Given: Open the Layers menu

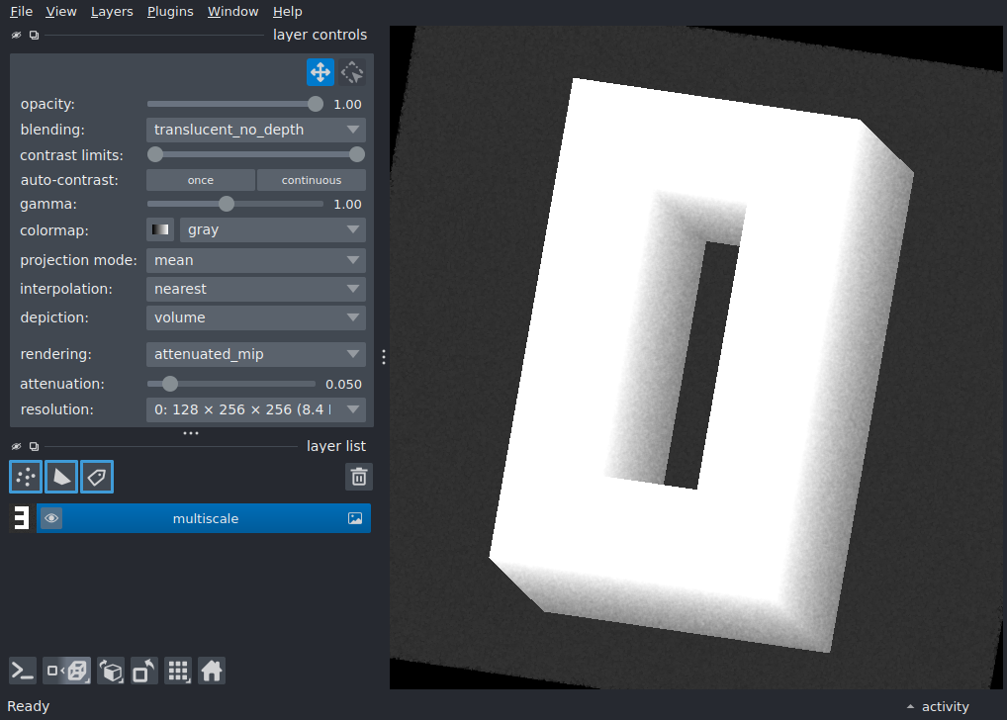Looking at the screenshot, I should point(112,12).
